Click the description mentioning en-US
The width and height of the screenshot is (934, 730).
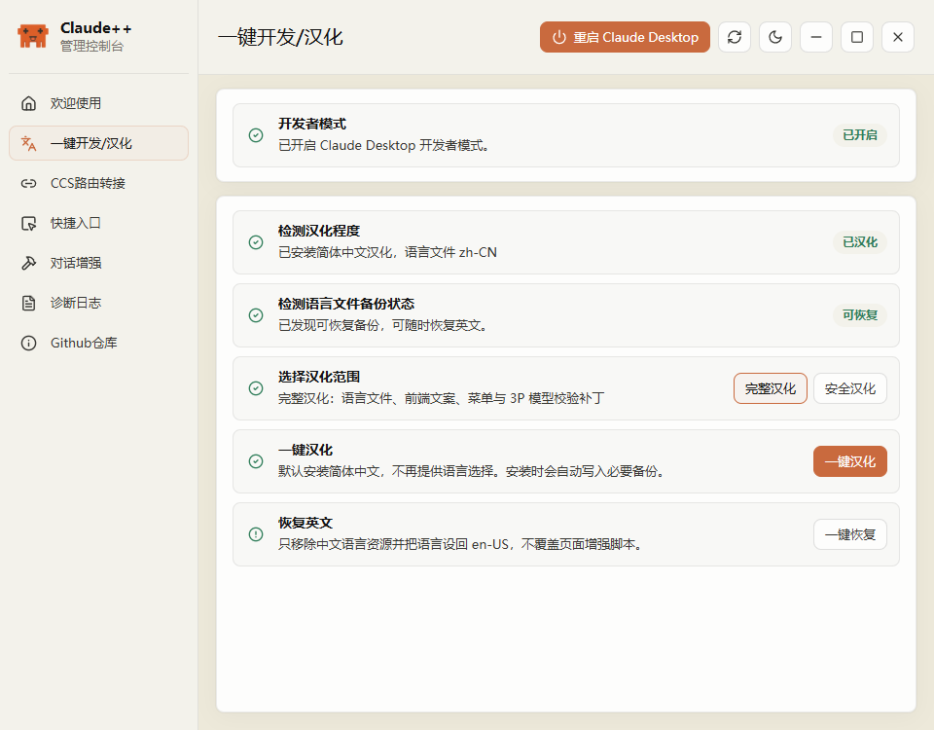pos(461,544)
